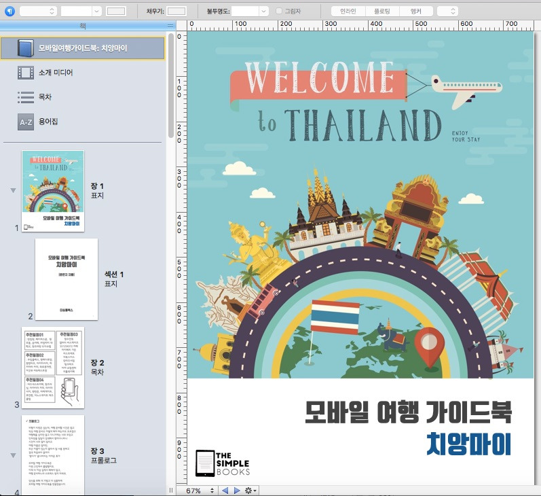Screen dimensions: 541x496
Task: Click the blue paragraph styles icon
Action: 10,12
